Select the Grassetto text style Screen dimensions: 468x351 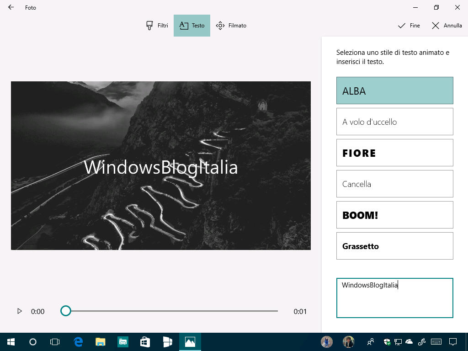tap(394, 246)
